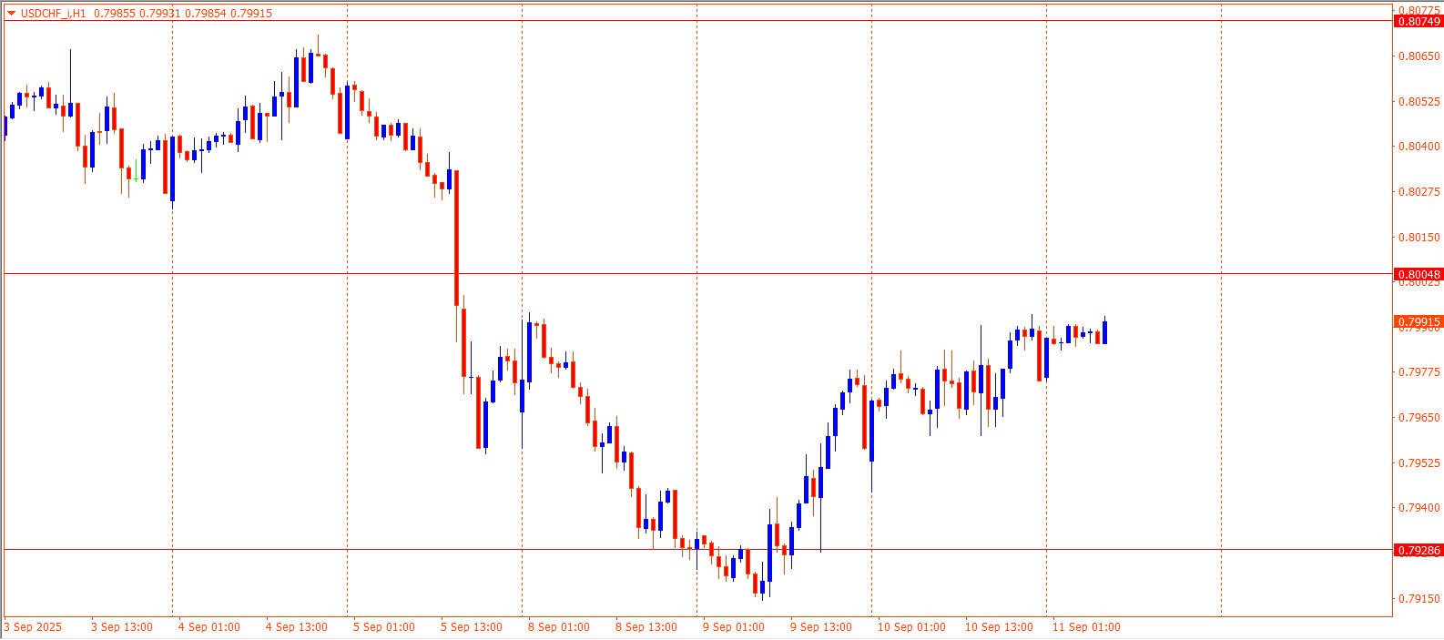Click the 0.80400 price scale label
Screen dimensions: 1444x640
tap(1419, 147)
